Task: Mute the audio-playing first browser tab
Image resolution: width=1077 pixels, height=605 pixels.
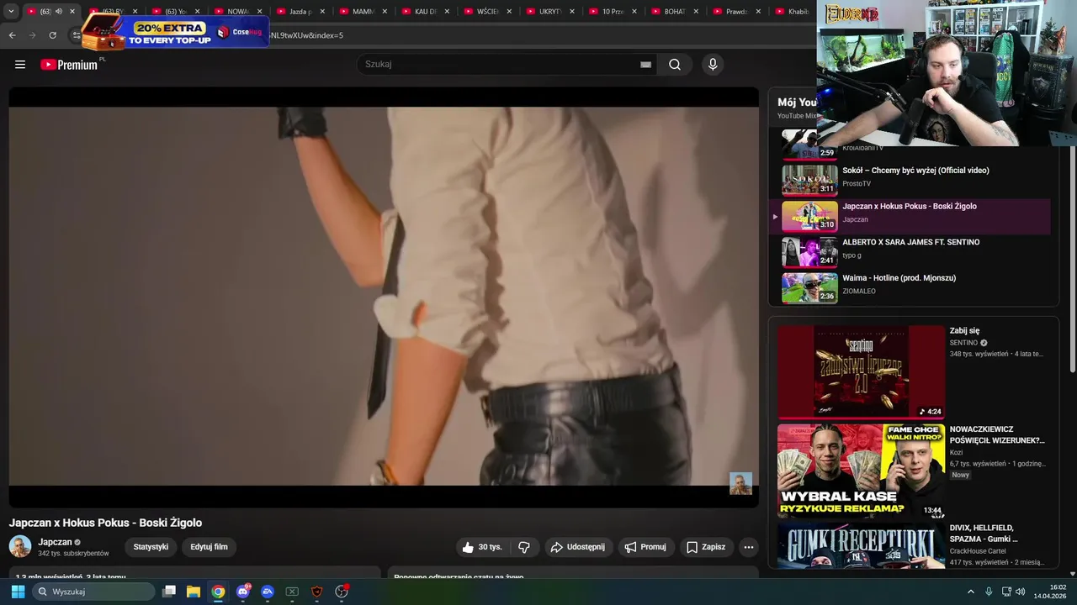Action: (x=59, y=12)
